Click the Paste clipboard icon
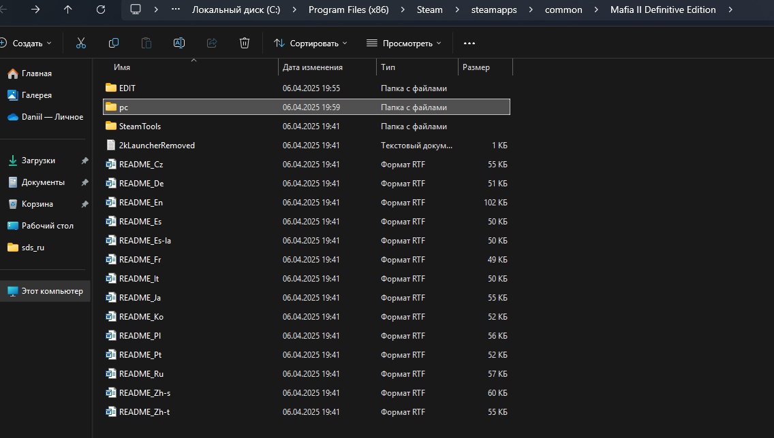The height and width of the screenshot is (438, 774). [x=146, y=44]
